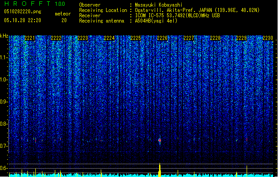Image resolution: width=278 pixels, height=177 pixels.
Task: Click the receiver text ICOM IC-575
Action: 149,15
